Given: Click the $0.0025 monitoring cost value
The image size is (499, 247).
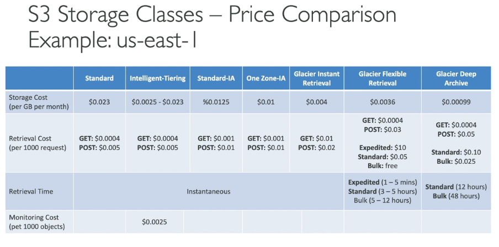Looking at the screenshot, I should (155, 222).
